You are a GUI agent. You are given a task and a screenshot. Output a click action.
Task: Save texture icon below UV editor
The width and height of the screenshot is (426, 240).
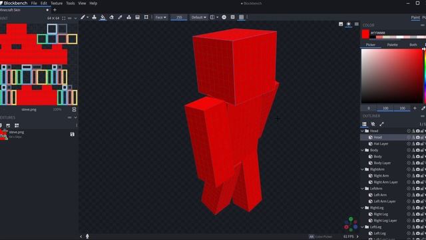[74, 109]
